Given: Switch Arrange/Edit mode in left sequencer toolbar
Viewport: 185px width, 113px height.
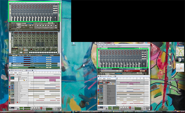Looking at the screenshot, I should click(10, 71).
